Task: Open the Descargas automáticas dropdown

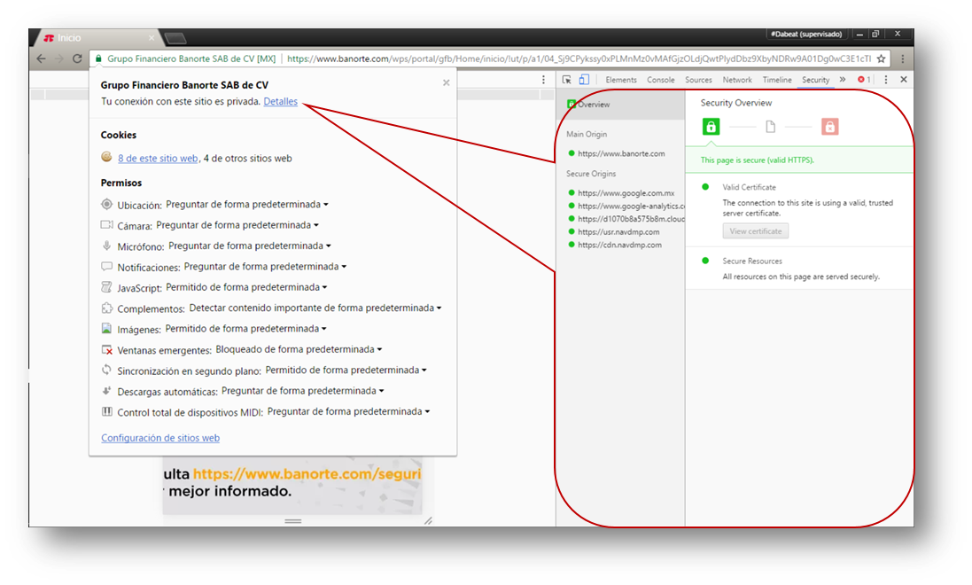Action: point(303,391)
